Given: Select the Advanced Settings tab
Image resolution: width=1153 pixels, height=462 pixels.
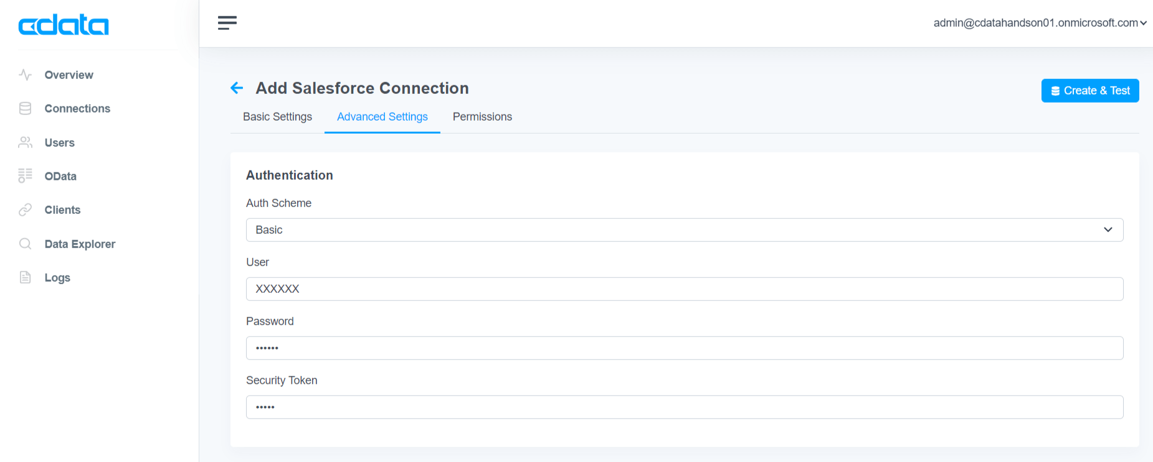Looking at the screenshot, I should pos(382,117).
